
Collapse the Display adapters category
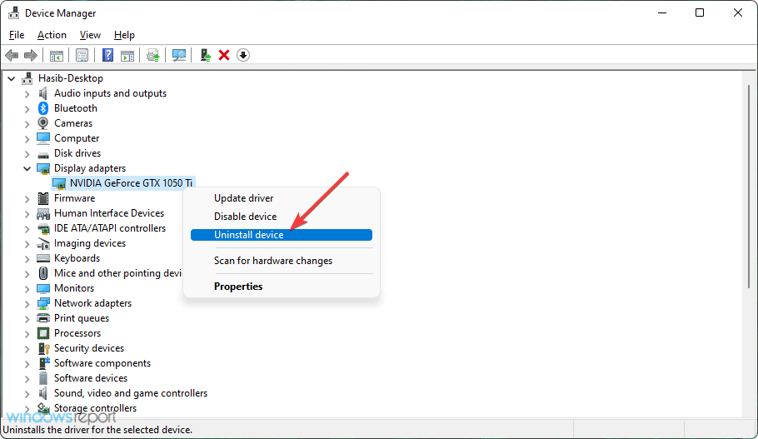(27, 168)
